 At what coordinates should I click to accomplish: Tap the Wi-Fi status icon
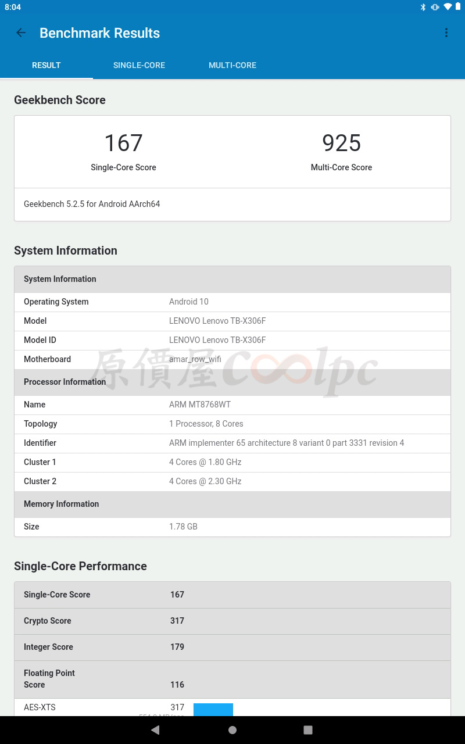pyautogui.click(x=448, y=7)
